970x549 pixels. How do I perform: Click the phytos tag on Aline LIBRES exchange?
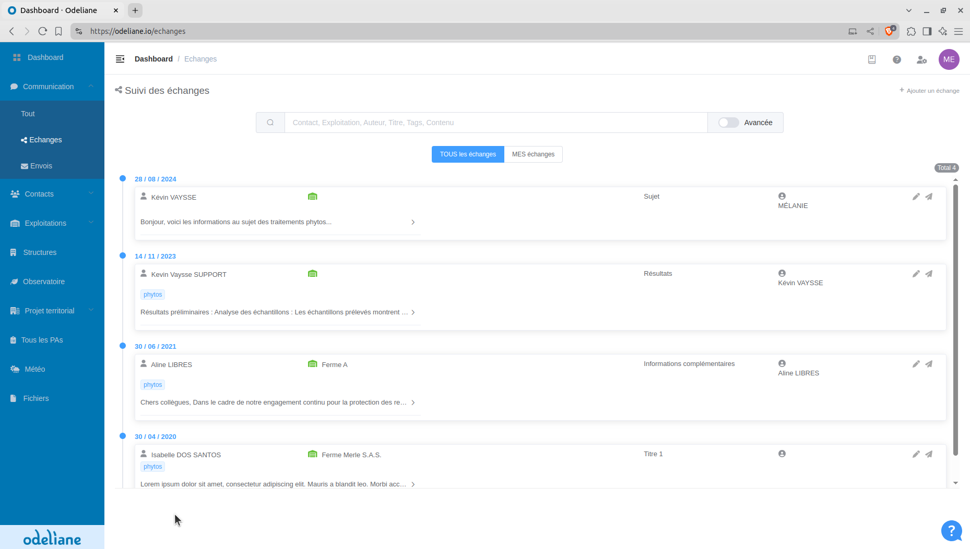pos(152,385)
